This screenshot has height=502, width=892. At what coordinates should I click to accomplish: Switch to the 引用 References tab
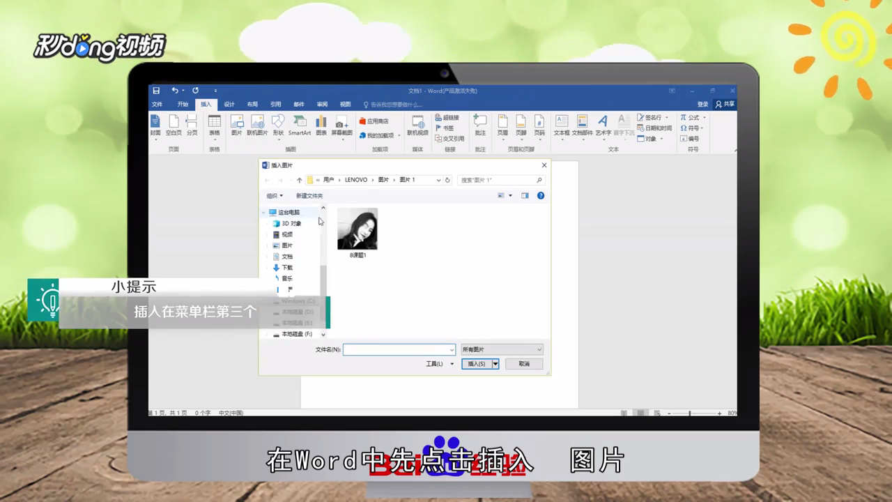coord(276,105)
